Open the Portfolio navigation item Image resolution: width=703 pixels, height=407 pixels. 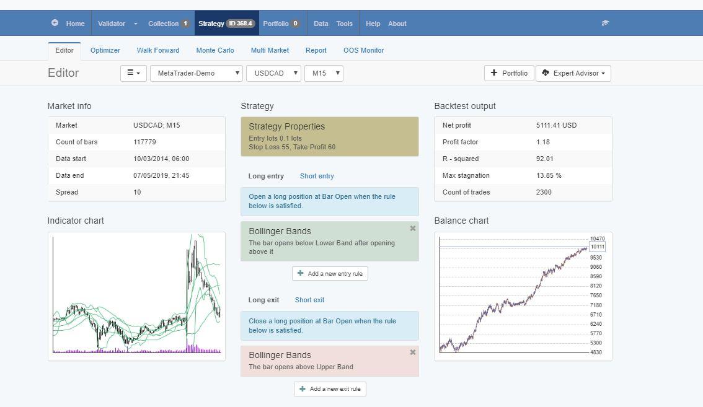pyautogui.click(x=276, y=24)
